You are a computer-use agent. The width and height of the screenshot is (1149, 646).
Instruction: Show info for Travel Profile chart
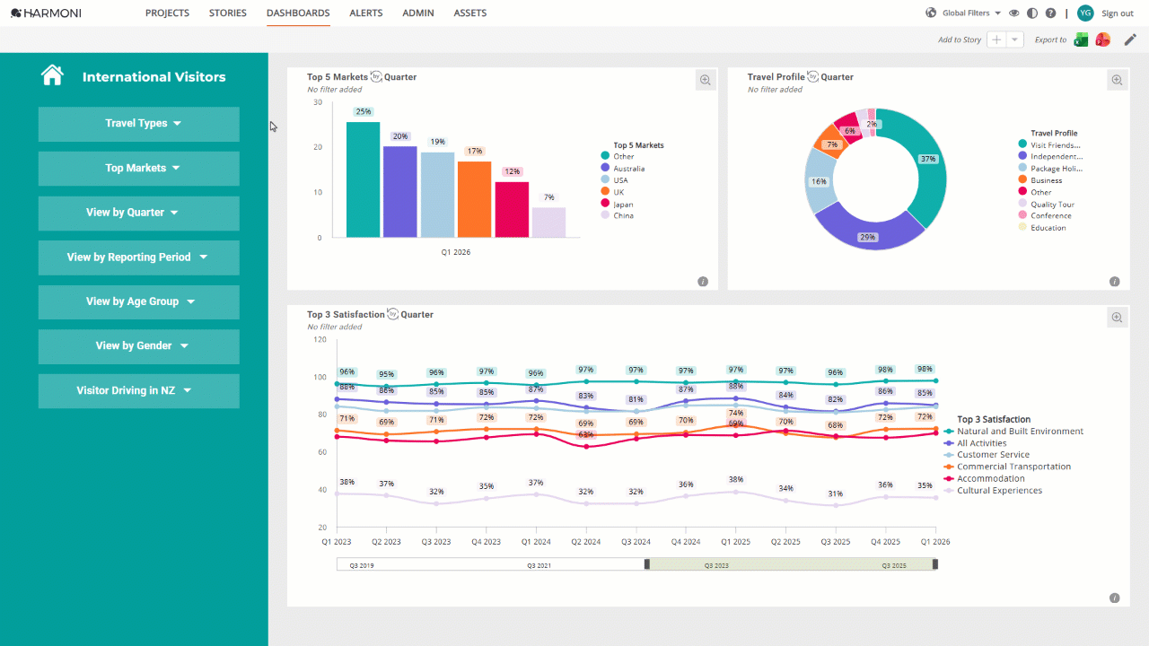point(1114,281)
